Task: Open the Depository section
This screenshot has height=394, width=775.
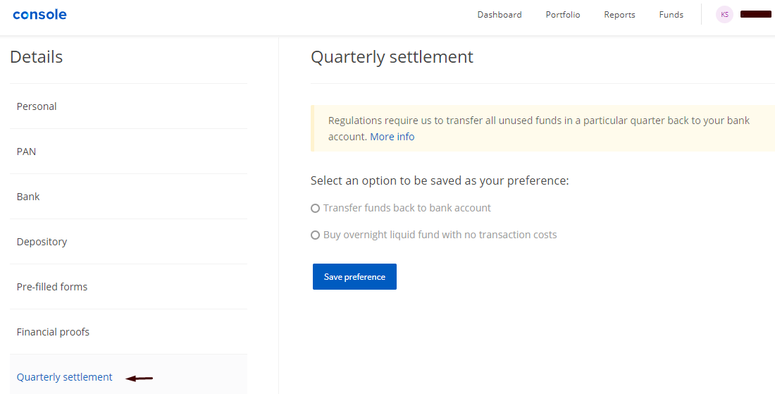Action: tap(128, 242)
